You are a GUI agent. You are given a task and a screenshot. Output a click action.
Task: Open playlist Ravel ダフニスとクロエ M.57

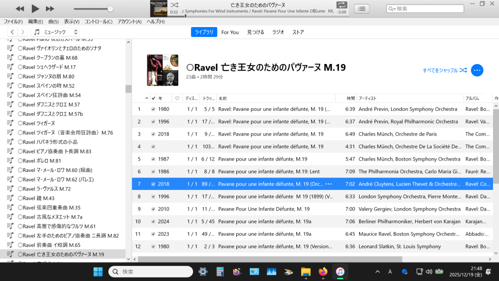(x=49, y=104)
